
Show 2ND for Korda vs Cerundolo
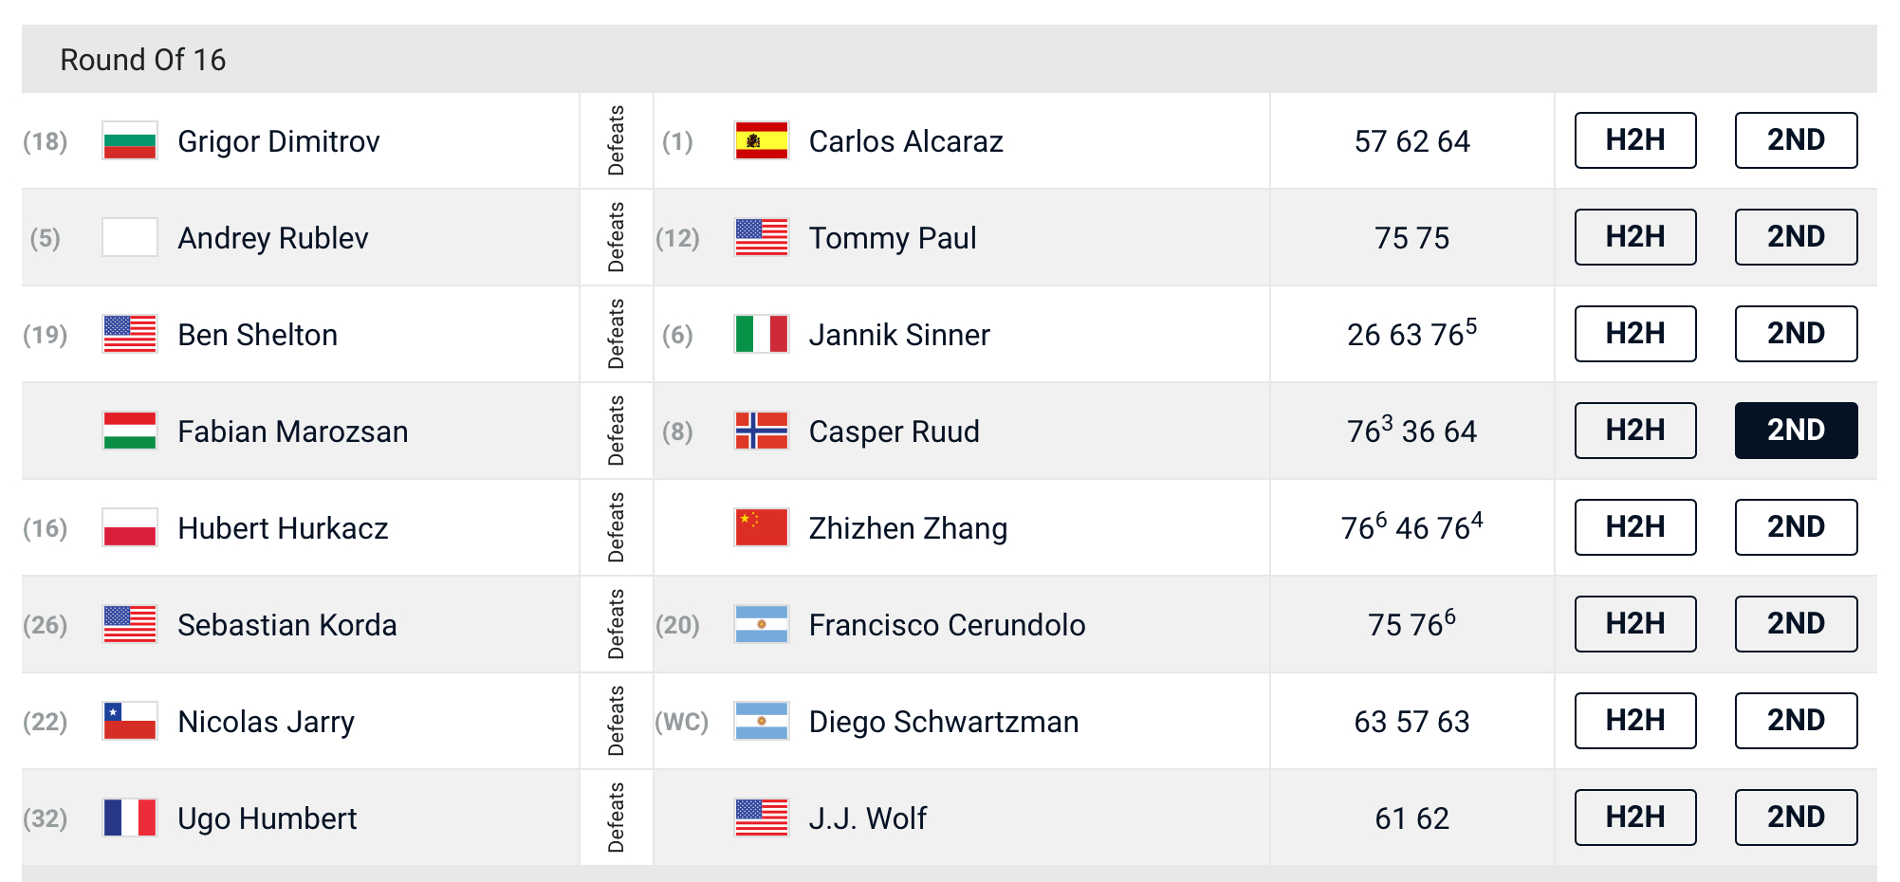(1796, 624)
